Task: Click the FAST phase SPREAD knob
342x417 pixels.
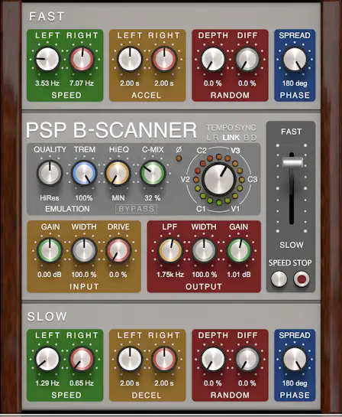Action: tap(295, 59)
